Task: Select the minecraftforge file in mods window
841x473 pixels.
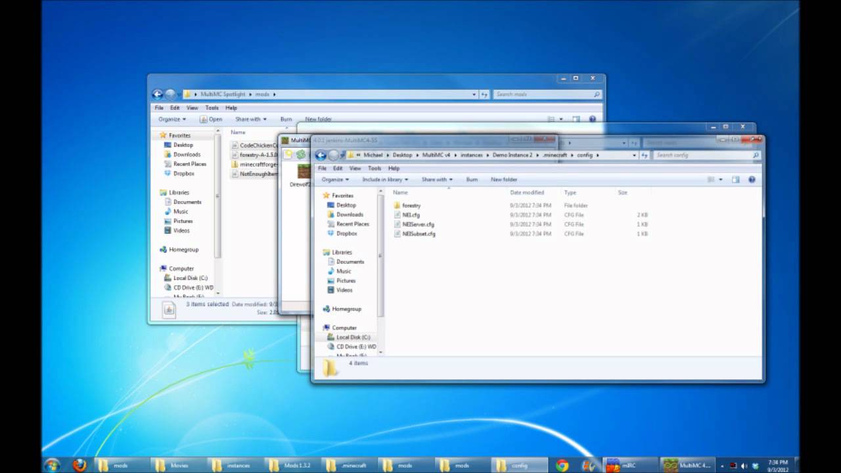Action: tap(254, 164)
